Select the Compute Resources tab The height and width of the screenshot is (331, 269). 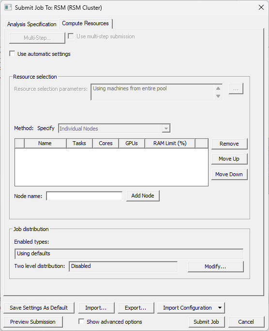[86, 23]
